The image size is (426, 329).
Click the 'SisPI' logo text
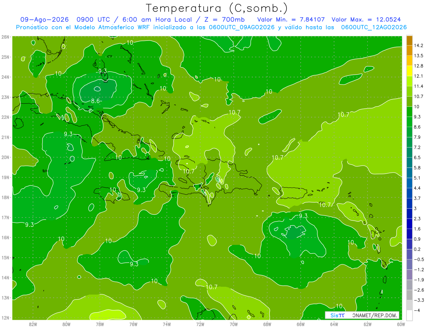pyautogui.click(x=337, y=315)
